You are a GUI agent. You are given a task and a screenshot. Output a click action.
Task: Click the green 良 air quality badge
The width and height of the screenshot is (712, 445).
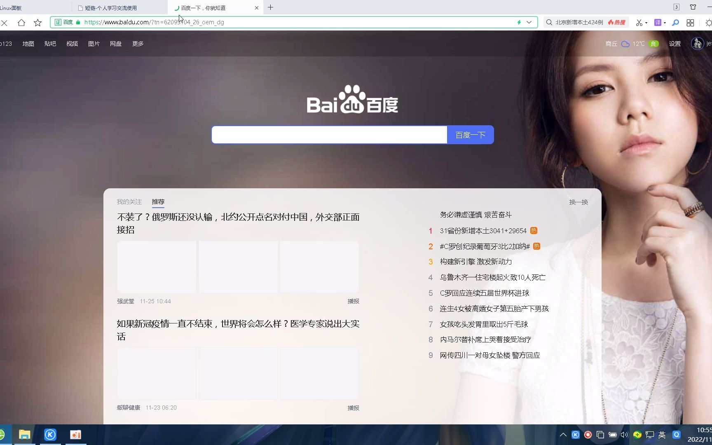pyautogui.click(x=653, y=44)
